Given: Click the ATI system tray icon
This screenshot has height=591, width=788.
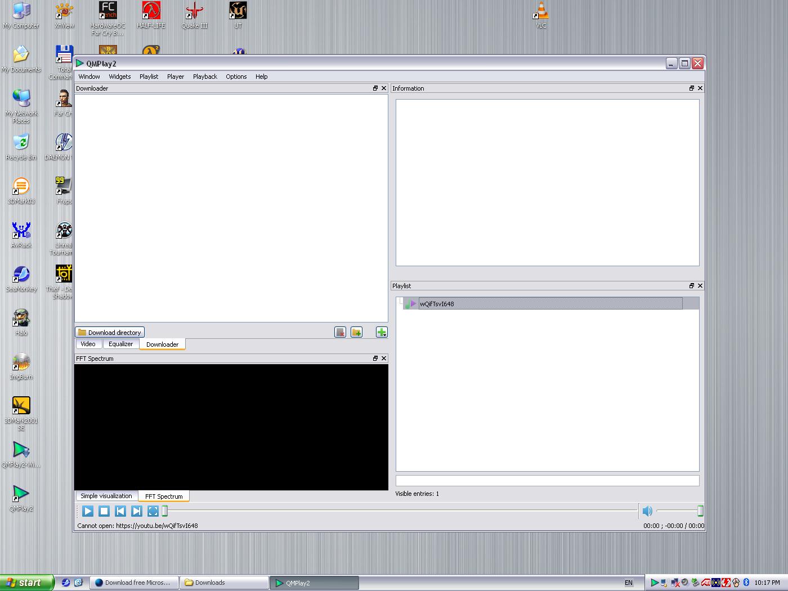Looking at the screenshot, I should point(705,583).
